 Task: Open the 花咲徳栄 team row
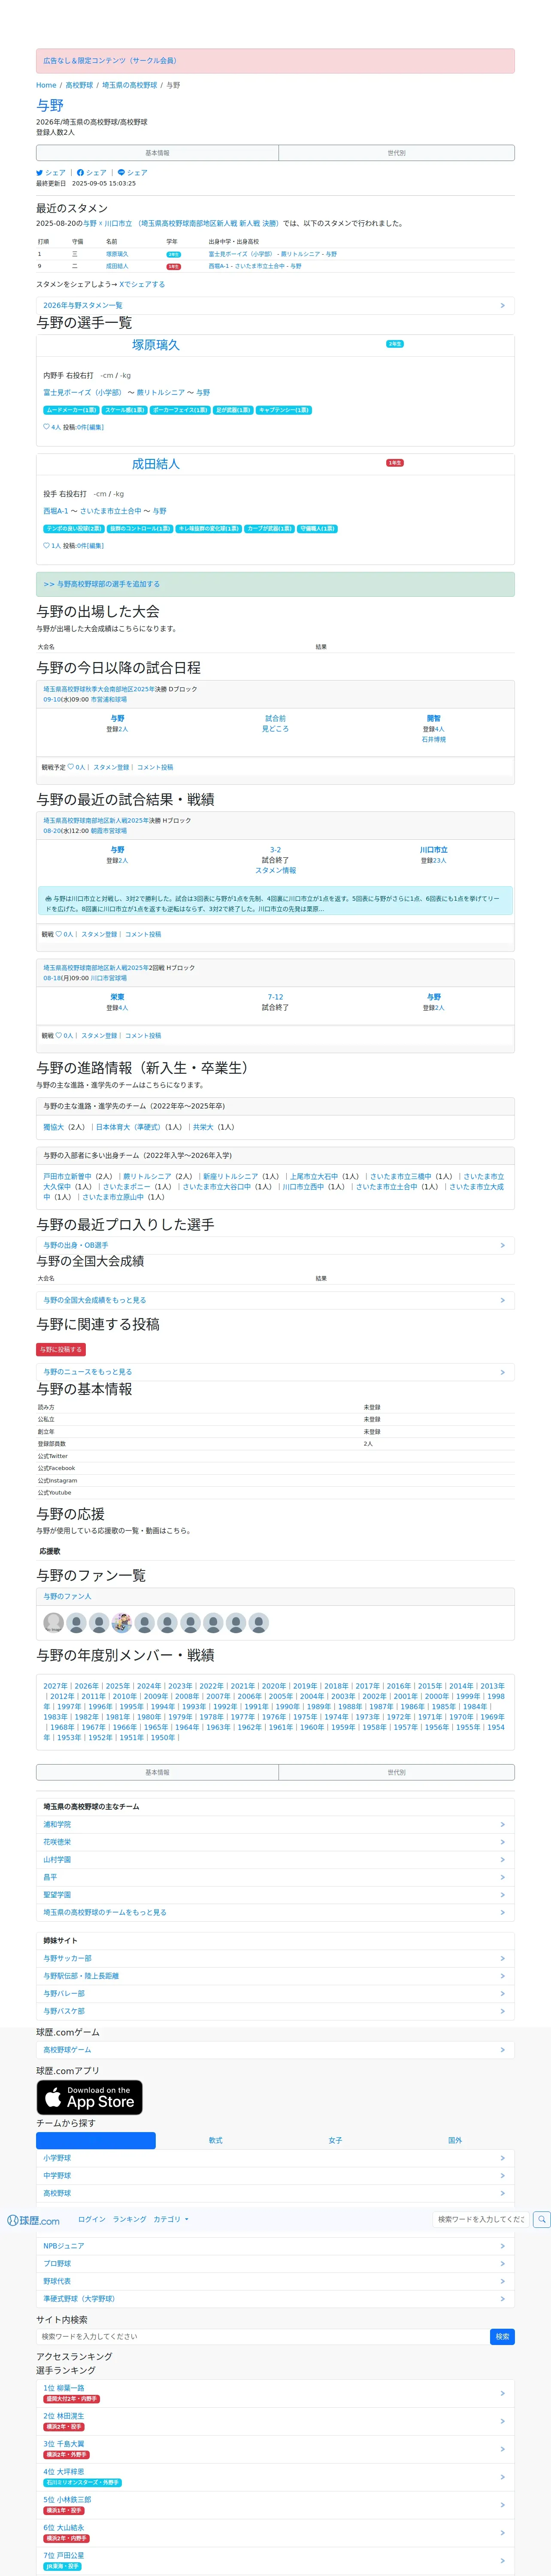[x=275, y=1842]
